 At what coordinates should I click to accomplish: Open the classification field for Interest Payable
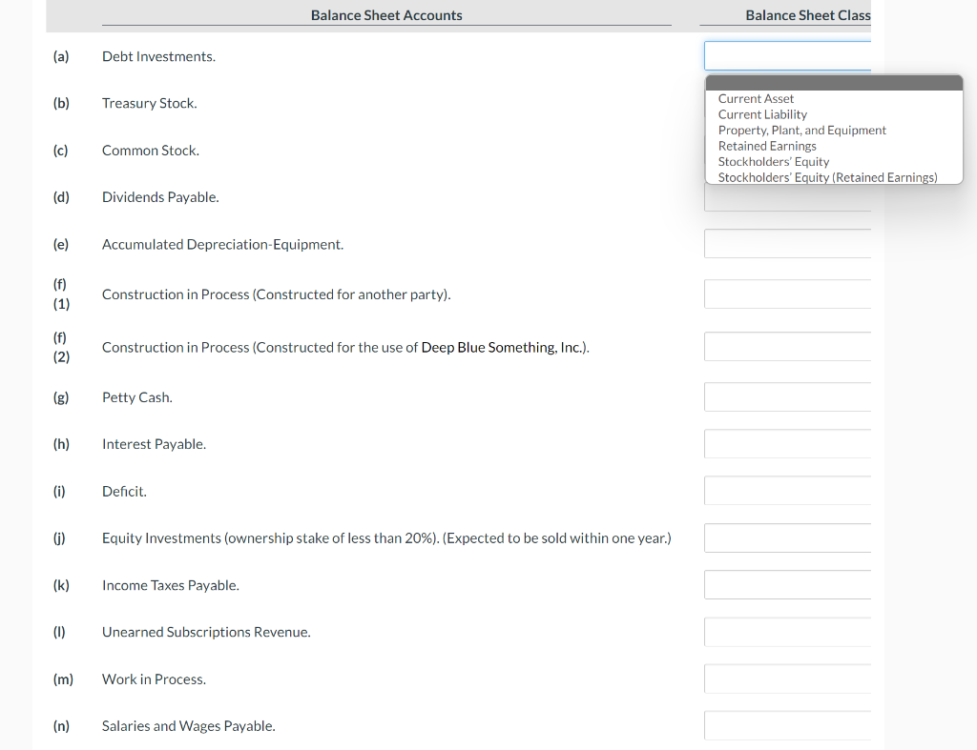(787, 443)
